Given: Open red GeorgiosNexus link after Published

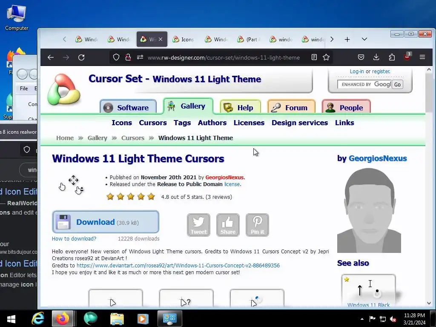Looking at the screenshot, I should tap(225, 178).
